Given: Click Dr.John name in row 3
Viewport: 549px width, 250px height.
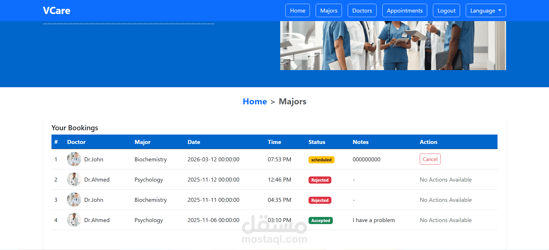Looking at the screenshot, I should pyautogui.click(x=94, y=200).
